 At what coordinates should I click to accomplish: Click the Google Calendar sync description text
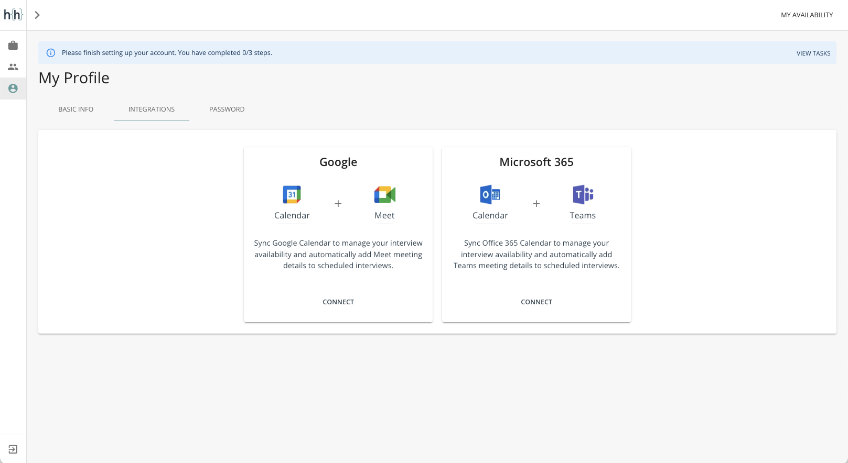tap(338, 255)
